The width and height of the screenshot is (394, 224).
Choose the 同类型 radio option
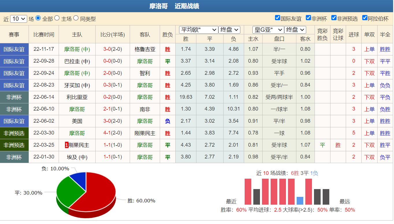coord(76,18)
